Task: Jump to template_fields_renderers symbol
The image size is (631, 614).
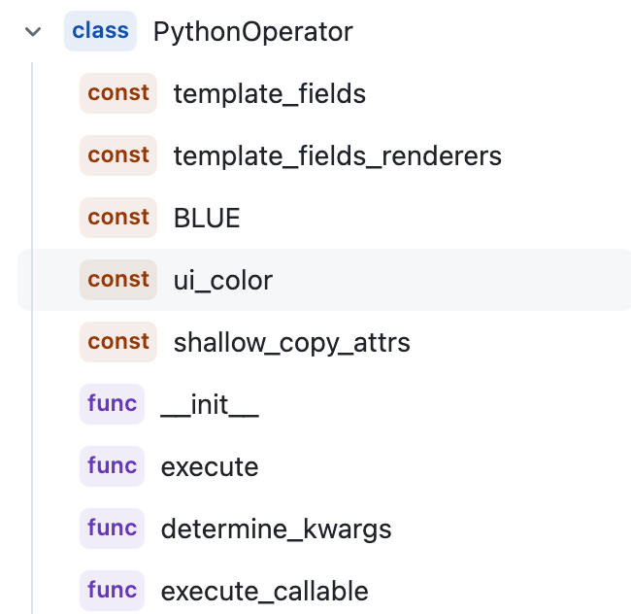Action: point(338,155)
